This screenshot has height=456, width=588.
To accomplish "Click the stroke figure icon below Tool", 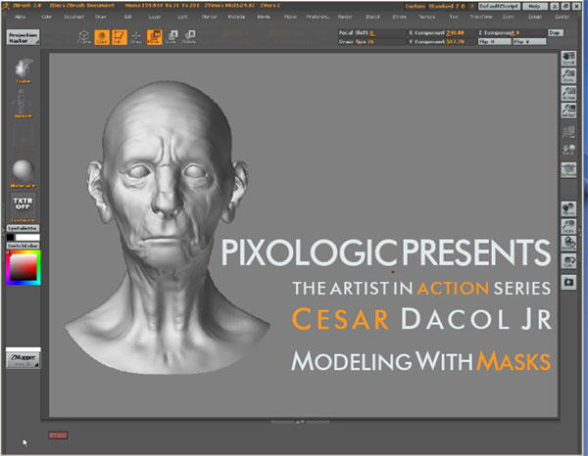I will tap(22, 103).
